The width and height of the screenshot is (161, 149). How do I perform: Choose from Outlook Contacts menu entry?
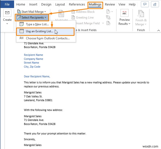click(46, 38)
